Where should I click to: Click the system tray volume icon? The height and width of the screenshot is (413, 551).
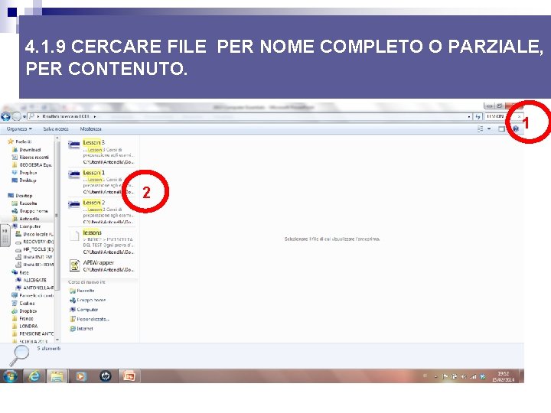tap(464, 376)
